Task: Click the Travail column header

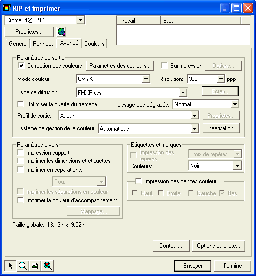Action: (x=138, y=21)
